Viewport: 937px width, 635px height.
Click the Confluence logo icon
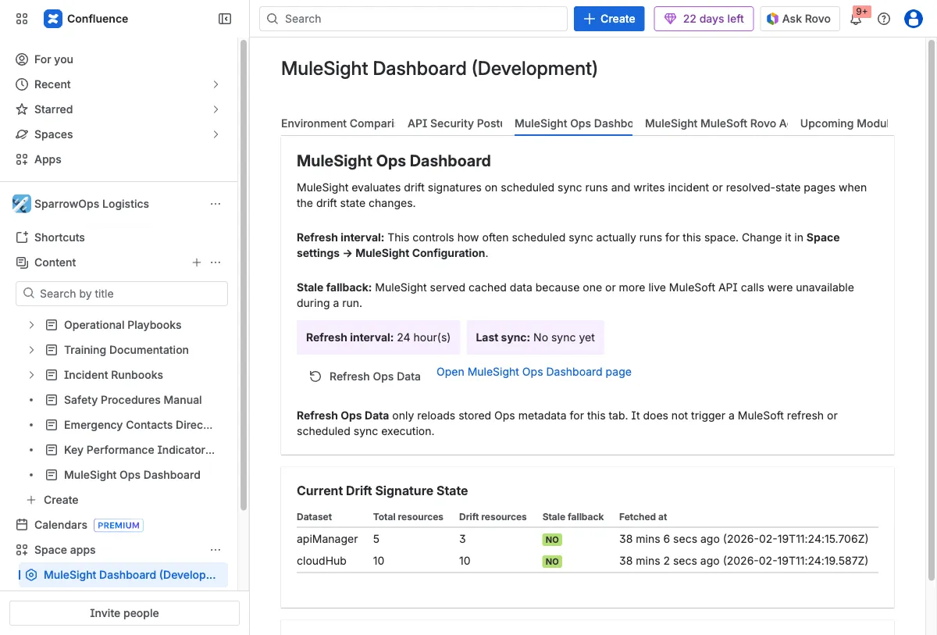coord(53,19)
